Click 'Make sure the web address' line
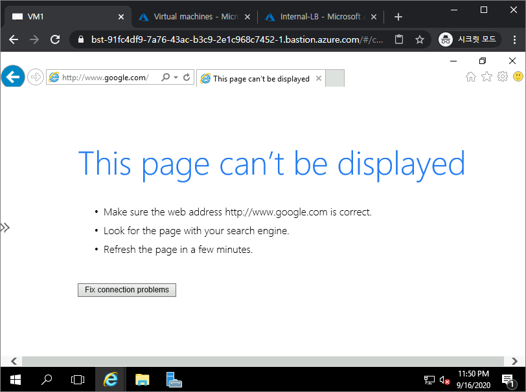Viewport: 526px width, 392px height. [238, 212]
